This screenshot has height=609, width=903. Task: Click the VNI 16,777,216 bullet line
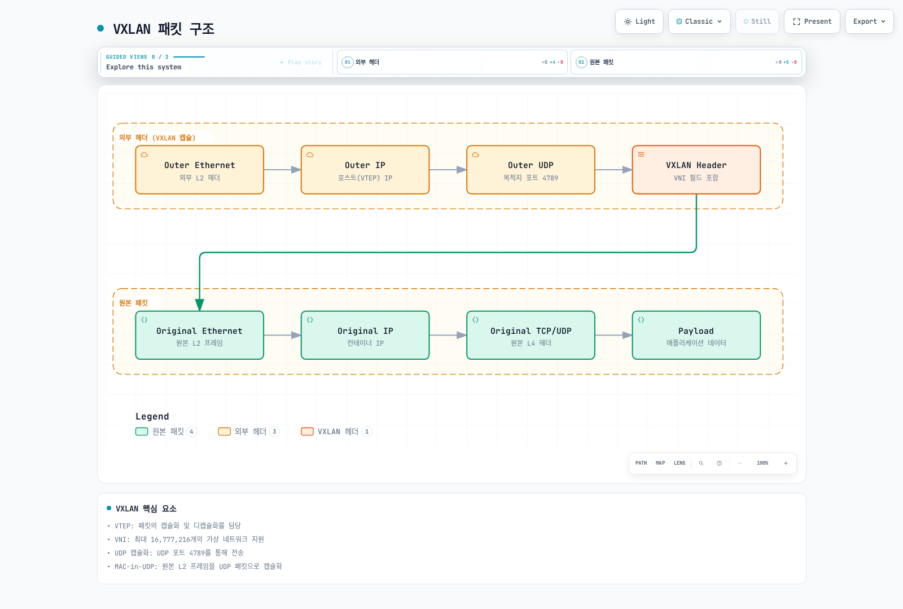pos(189,539)
